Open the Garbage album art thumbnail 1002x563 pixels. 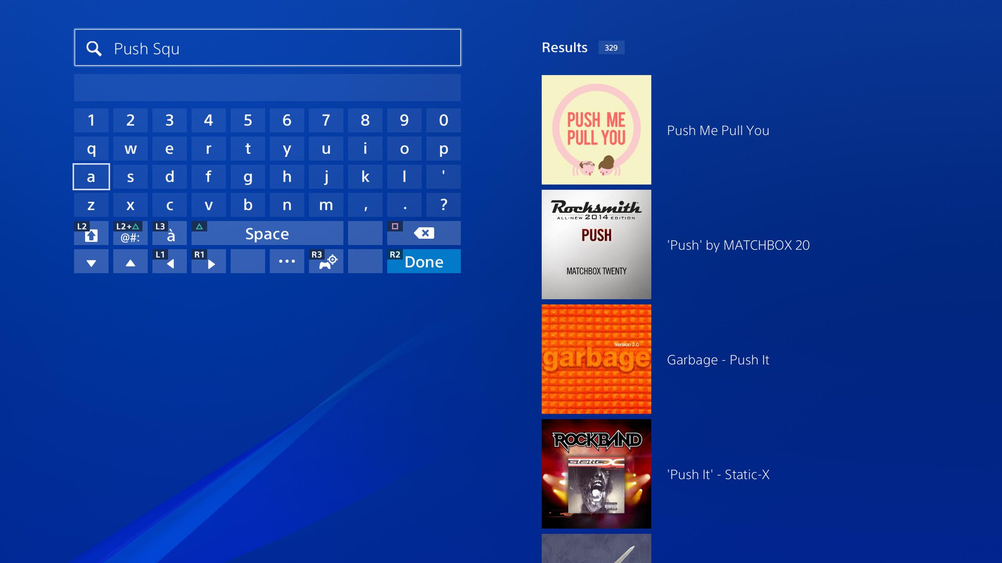point(596,359)
